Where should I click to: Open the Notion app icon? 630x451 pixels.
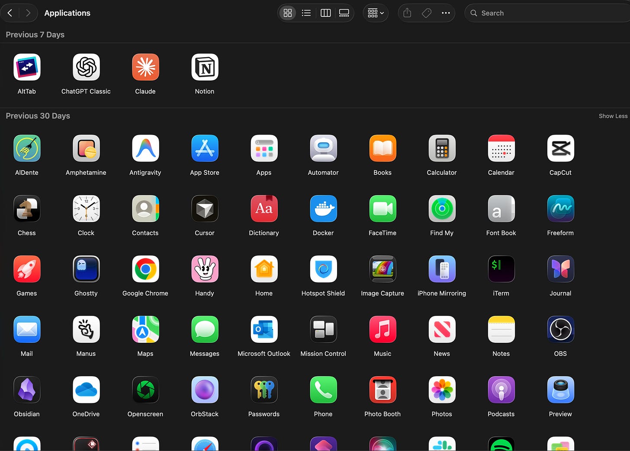tap(205, 67)
